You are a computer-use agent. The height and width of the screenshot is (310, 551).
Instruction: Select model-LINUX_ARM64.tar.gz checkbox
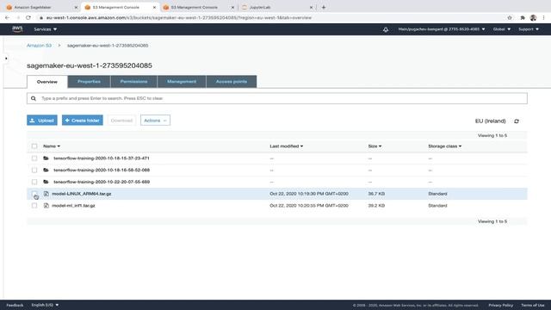(34, 194)
